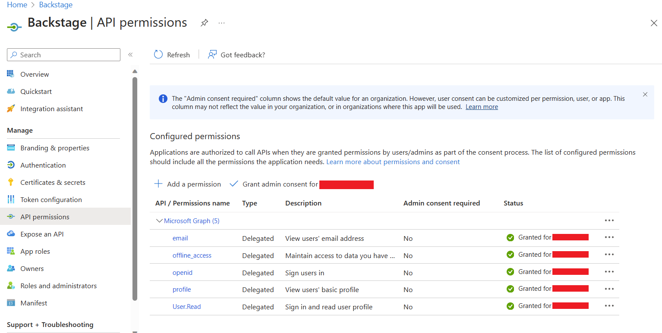Click the Expose an API cloud icon
This screenshot has width=662, height=333.
pos(11,234)
